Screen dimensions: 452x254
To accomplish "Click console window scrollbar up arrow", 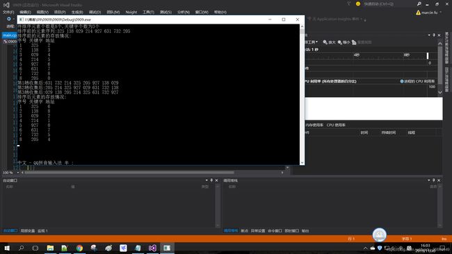I will pyautogui.click(x=302, y=26).
